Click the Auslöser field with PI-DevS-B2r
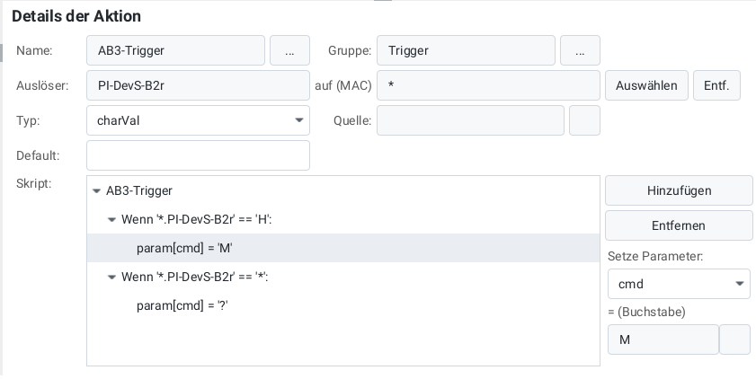This screenshot has height=379, width=756. [x=198, y=86]
